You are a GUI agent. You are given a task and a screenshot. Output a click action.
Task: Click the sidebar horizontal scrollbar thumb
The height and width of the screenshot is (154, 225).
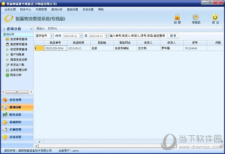[17, 92]
